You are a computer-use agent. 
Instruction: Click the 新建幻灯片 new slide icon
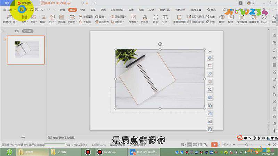[10, 17]
